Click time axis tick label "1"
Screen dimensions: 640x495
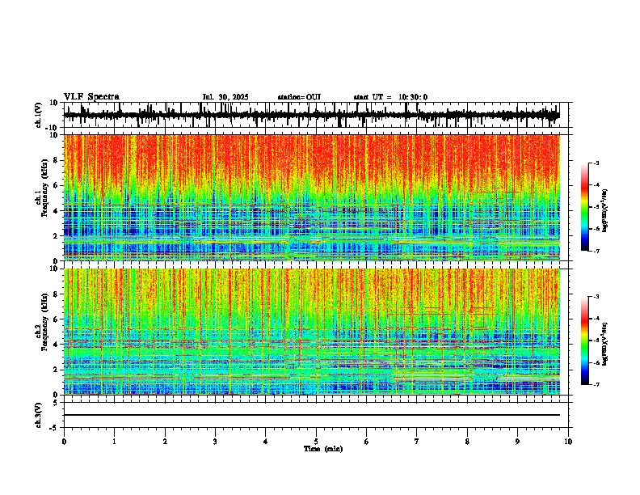[114, 442]
